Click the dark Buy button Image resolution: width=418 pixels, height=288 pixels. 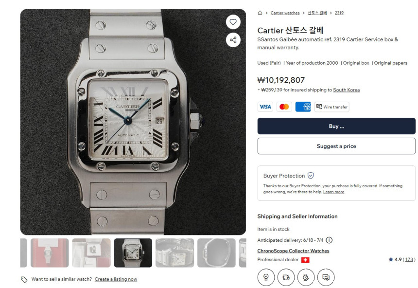coord(336,126)
